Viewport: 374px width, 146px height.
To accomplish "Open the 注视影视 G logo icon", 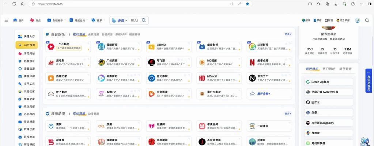I will [x=252, y=47].
